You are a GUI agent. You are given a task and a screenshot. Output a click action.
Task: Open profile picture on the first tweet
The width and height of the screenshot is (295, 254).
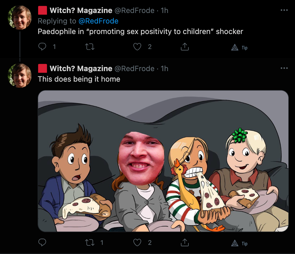(x=20, y=17)
